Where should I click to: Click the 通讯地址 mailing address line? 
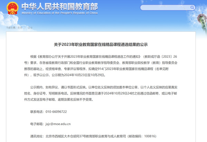click(93, 136)
